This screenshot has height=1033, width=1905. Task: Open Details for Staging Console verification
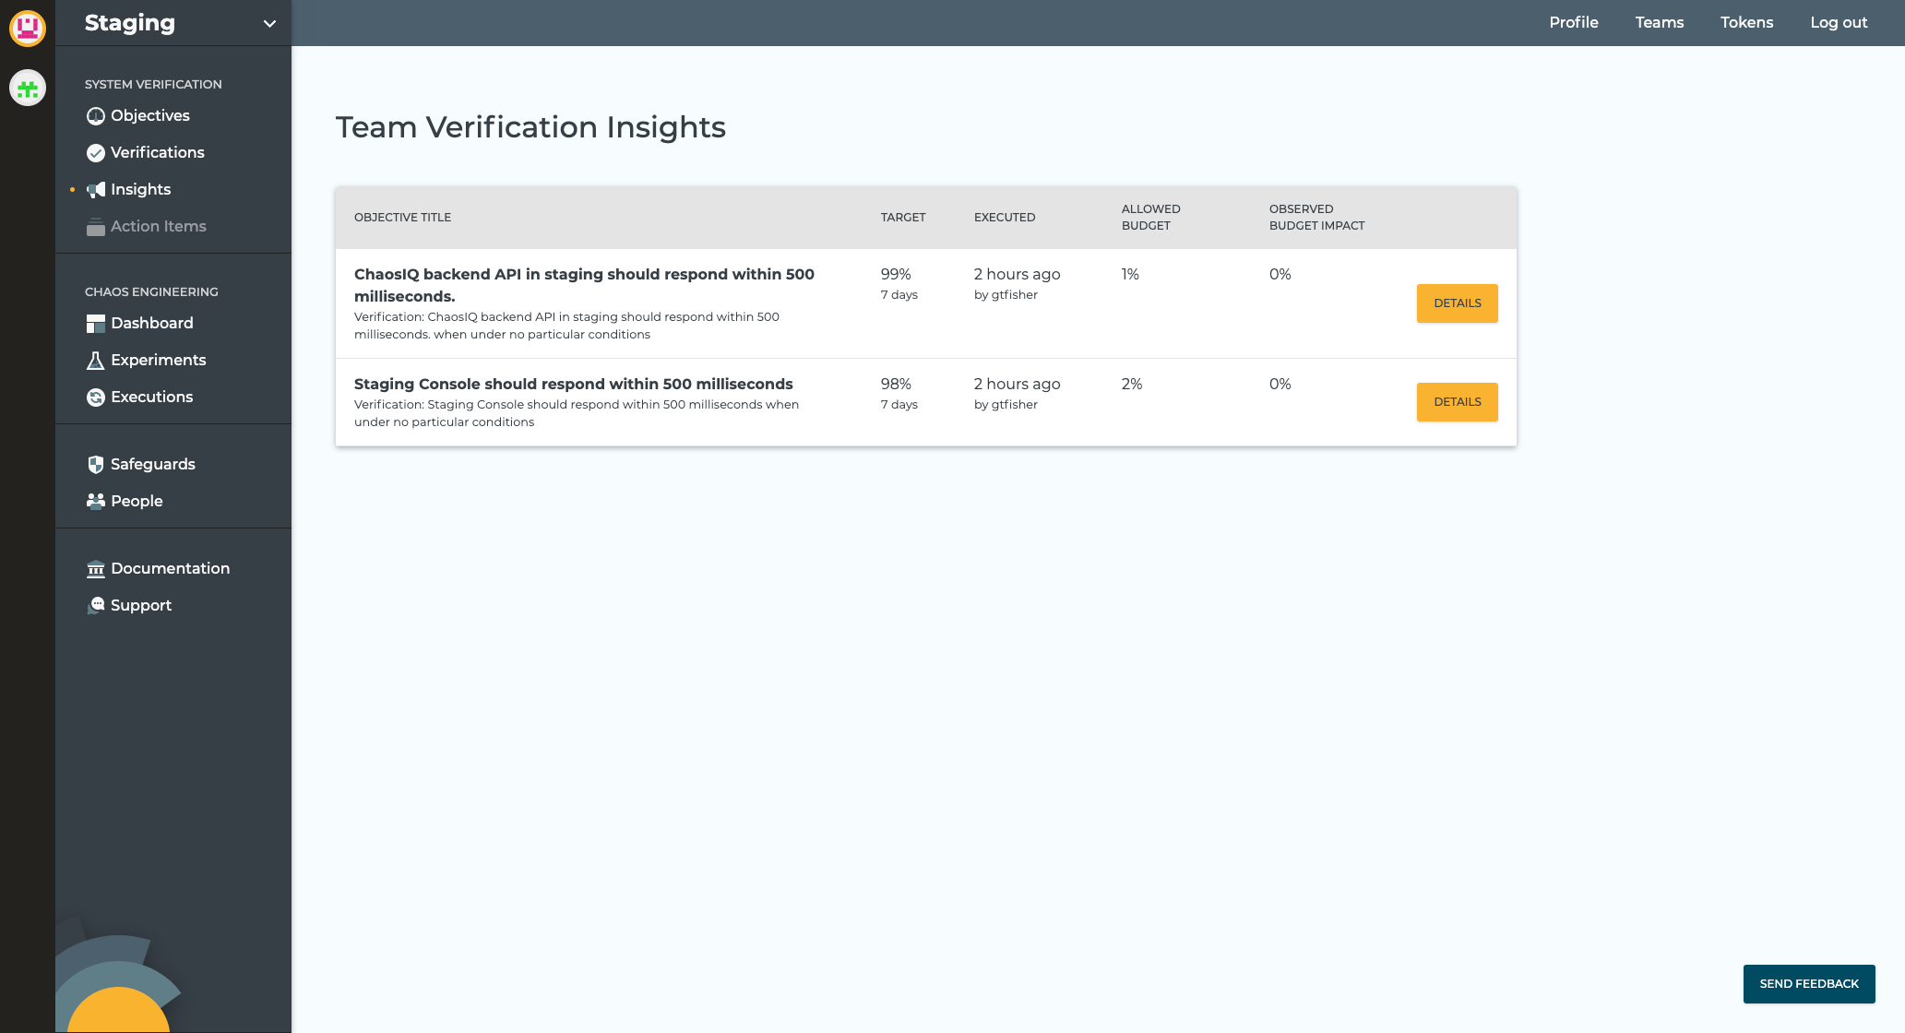tap(1456, 402)
